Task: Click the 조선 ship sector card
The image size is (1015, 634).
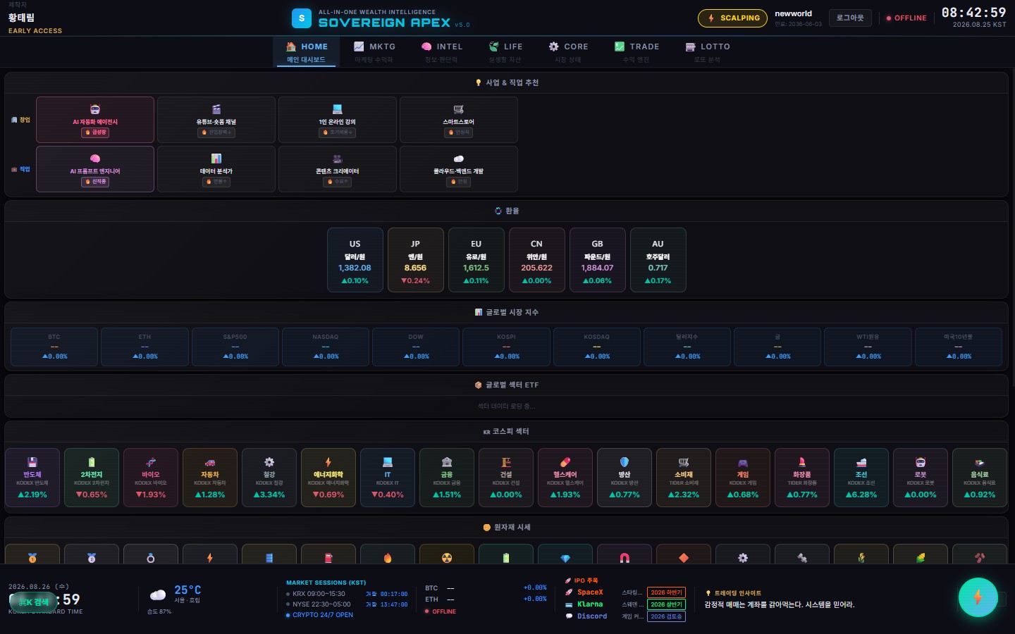Action: (x=861, y=478)
